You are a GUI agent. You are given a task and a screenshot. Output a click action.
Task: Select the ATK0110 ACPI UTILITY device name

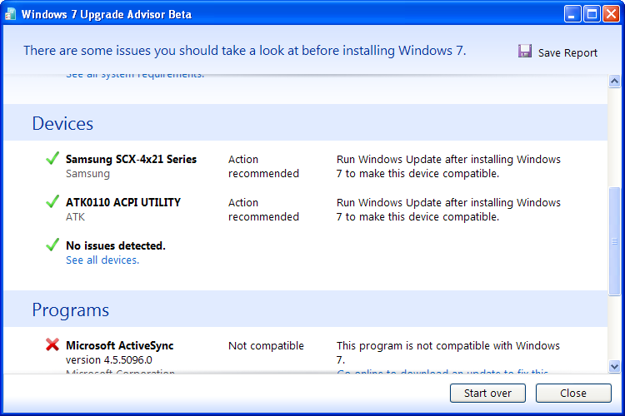[x=123, y=202]
